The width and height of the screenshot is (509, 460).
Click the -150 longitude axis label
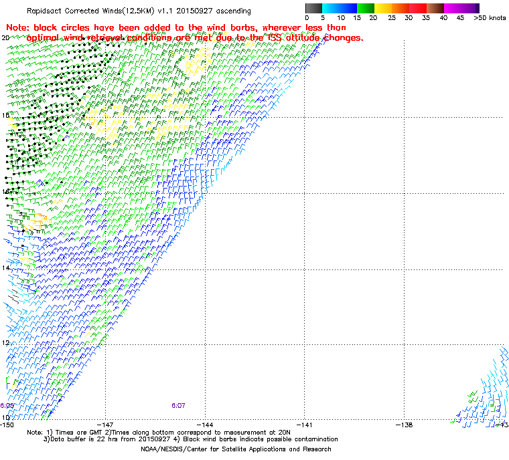click(x=7, y=425)
